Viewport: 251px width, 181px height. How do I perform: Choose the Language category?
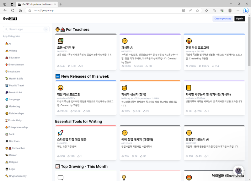pos(13,99)
